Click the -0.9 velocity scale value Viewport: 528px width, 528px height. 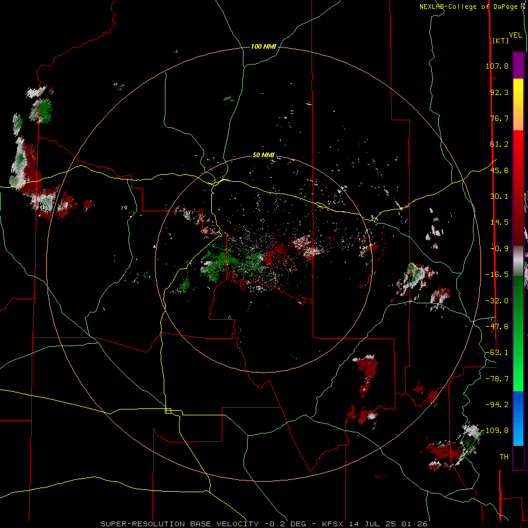coord(499,249)
